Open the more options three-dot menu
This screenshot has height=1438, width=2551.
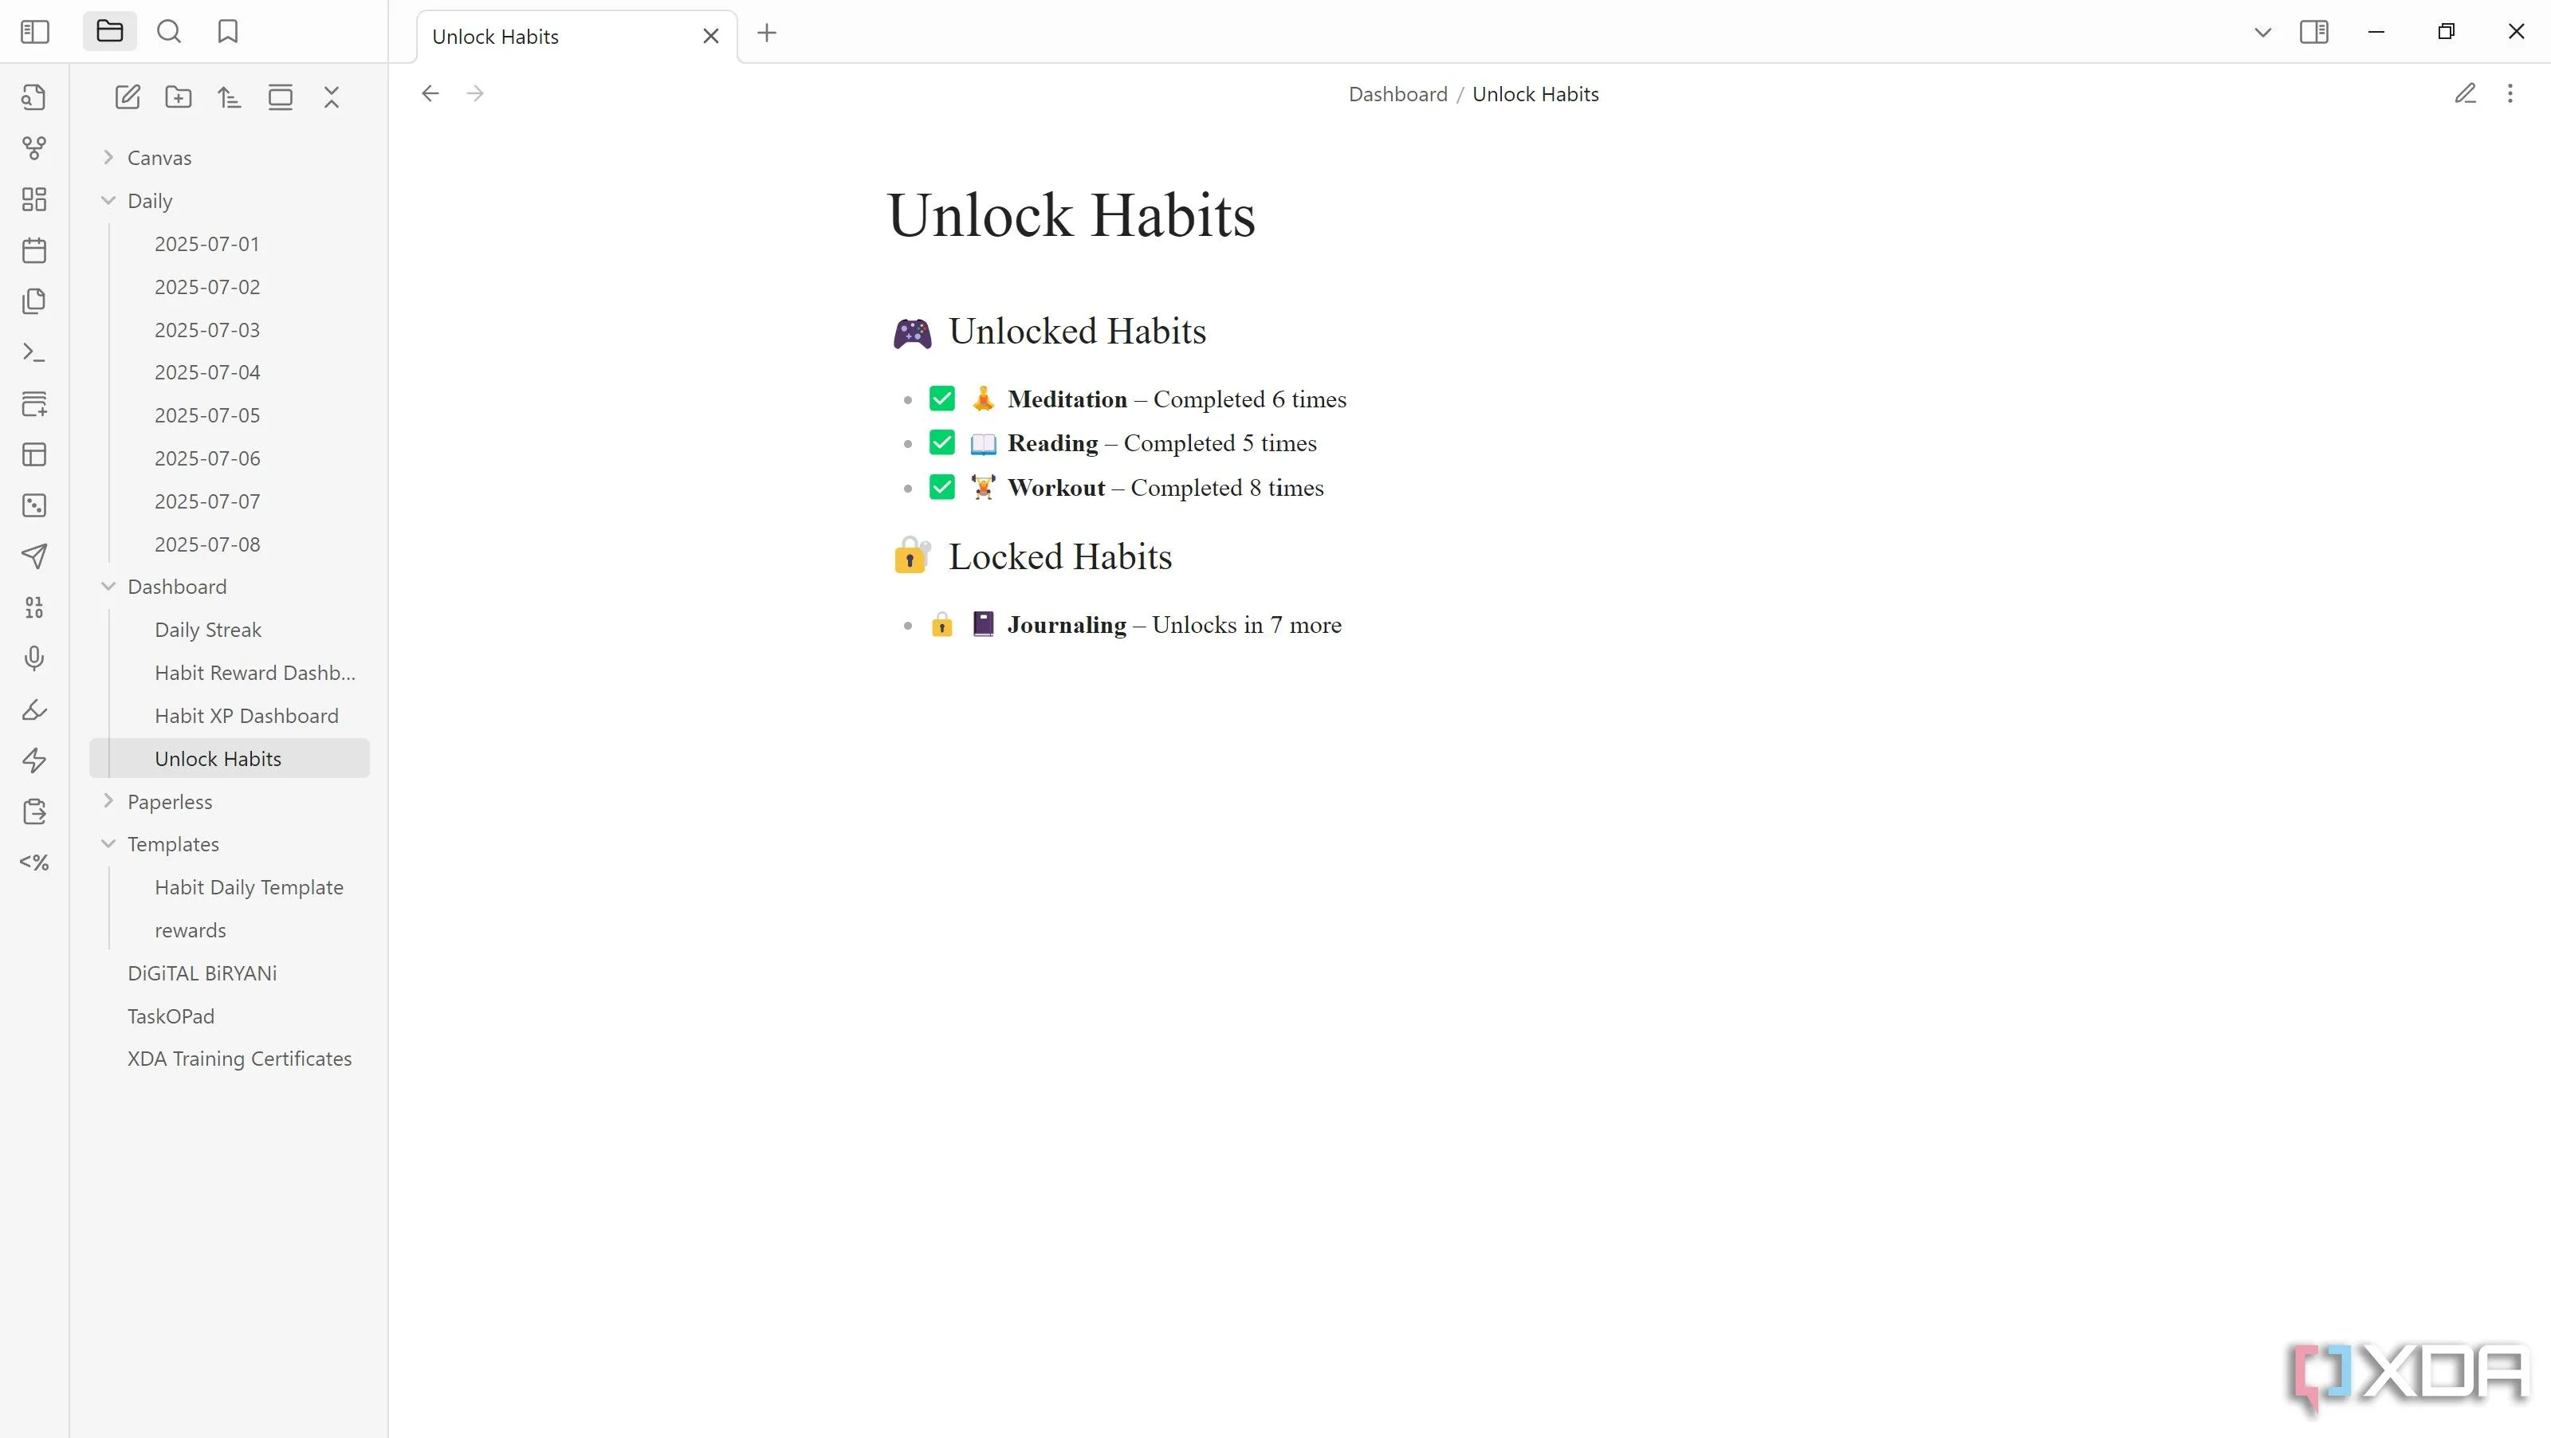tap(2510, 94)
